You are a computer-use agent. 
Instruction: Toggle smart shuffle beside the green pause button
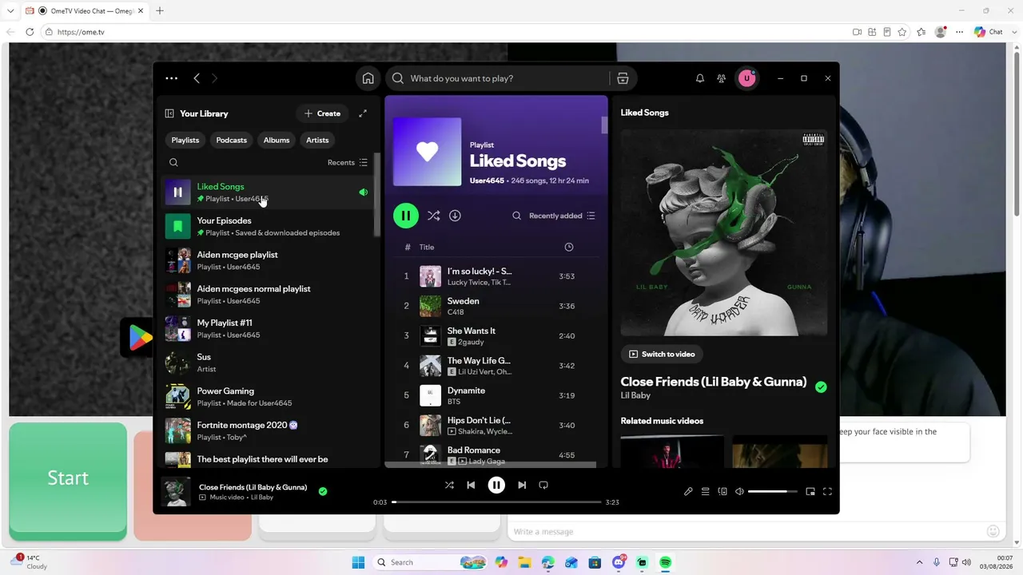pyautogui.click(x=433, y=216)
